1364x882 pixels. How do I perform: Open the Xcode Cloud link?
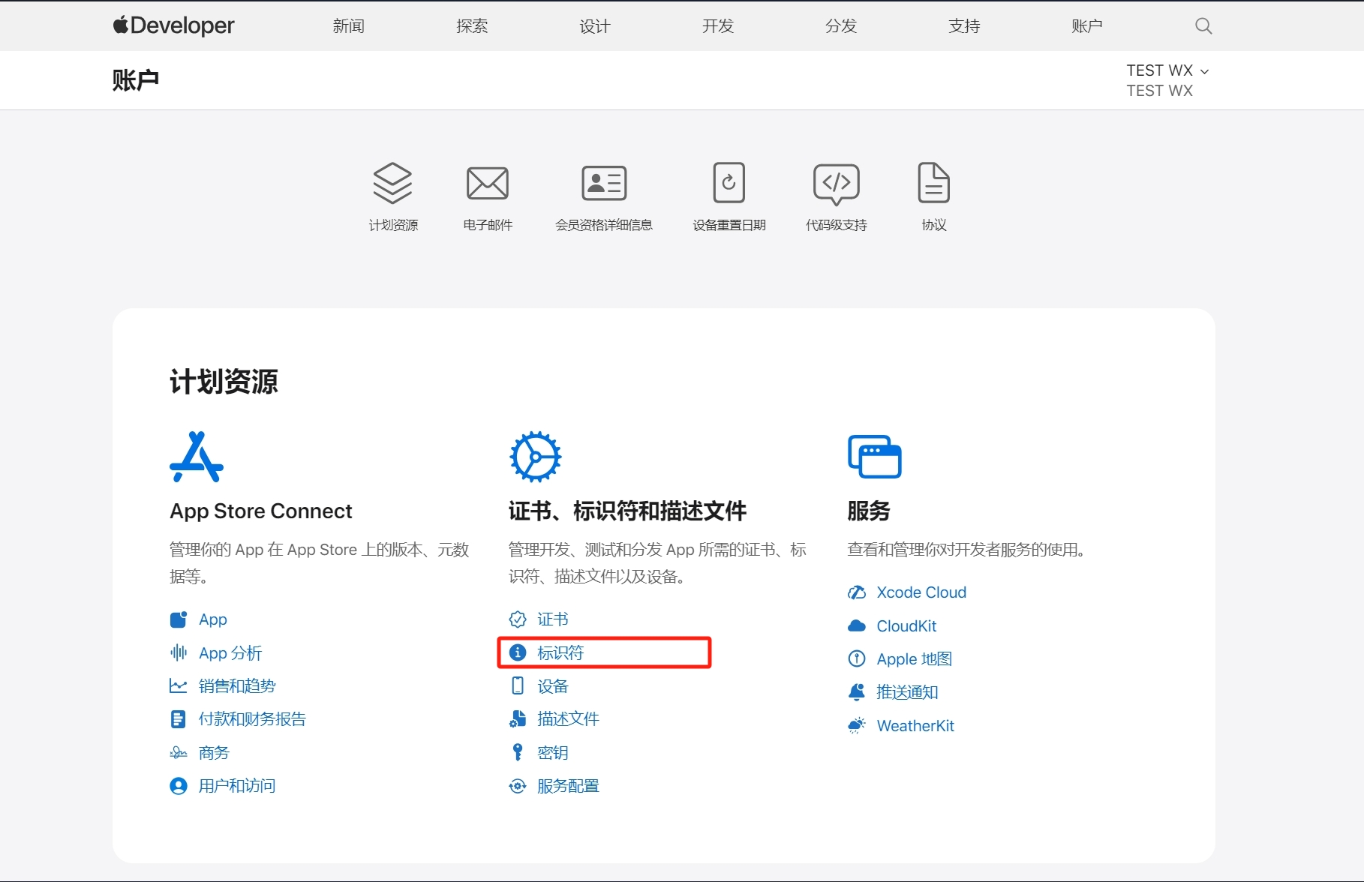coord(921,592)
